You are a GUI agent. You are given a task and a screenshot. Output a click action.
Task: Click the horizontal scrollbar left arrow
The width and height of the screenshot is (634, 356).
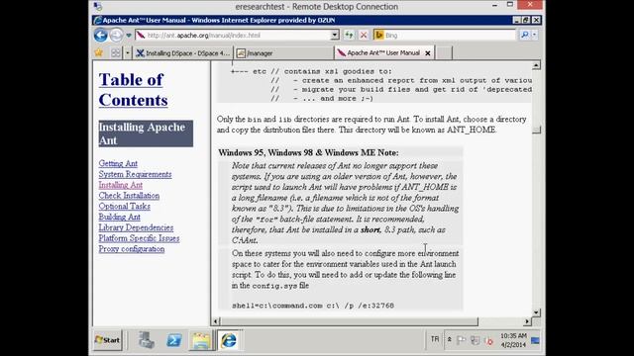(x=216, y=321)
